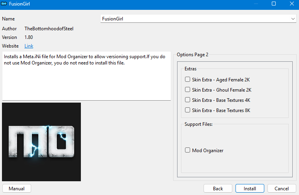299x195 pixels.
Task: Click the FusionGirl title bar app icon
Action: pyautogui.click(x=4, y=4)
